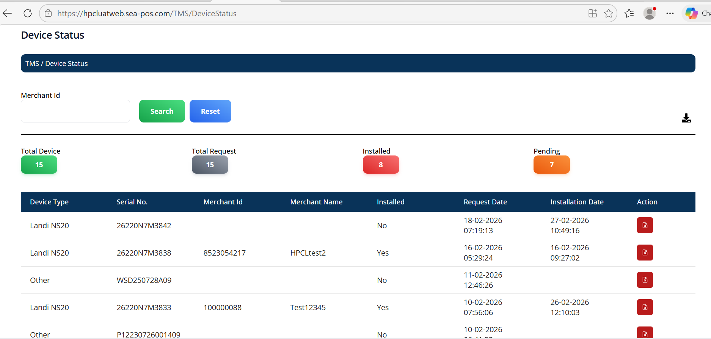The height and width of the screenshot is (339, 711).
Task: Open action icon for Test12345 row
Action: [645, 307]
